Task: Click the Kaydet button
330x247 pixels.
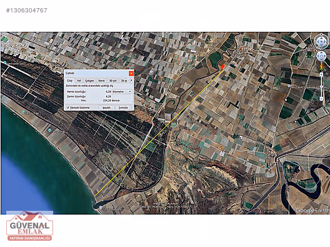Action: point(106,107)
